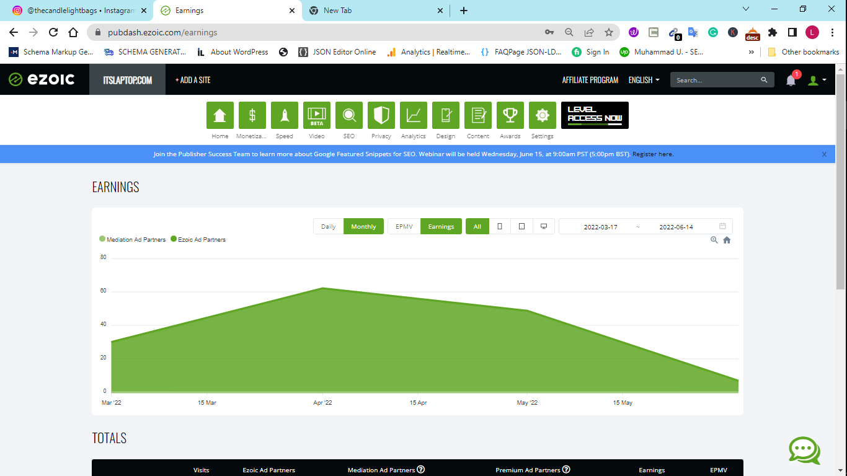Open Chrome tab search dropdown
The height and width of the screenshot is (476, 847).
click(746, 9)
